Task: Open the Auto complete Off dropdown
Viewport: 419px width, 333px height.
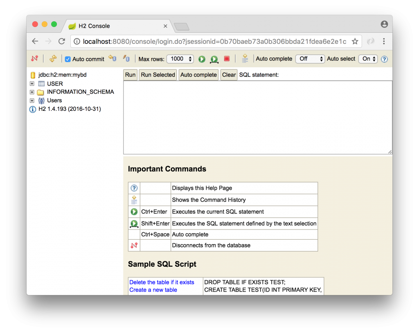Action: click(x=310, y=59)
